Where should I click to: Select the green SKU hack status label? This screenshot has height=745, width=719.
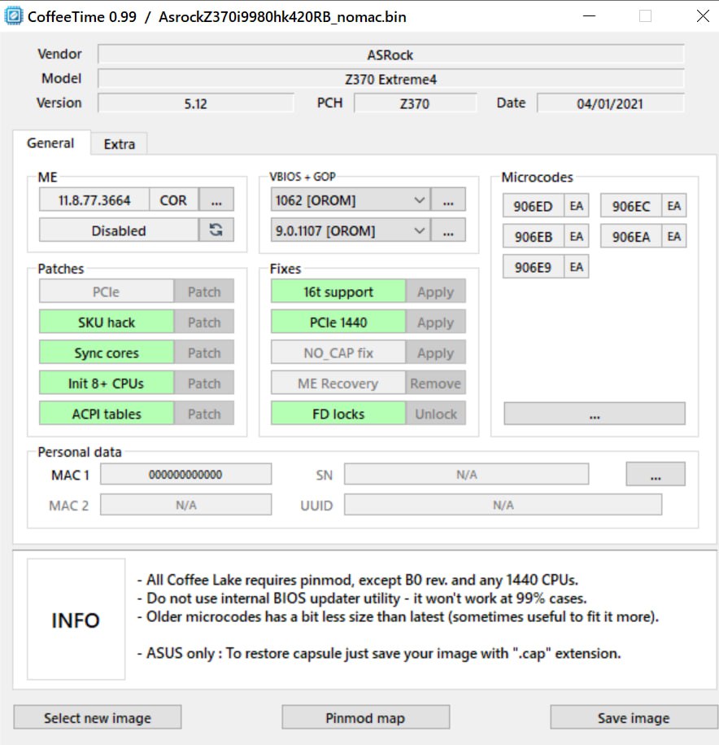(107, 322)
